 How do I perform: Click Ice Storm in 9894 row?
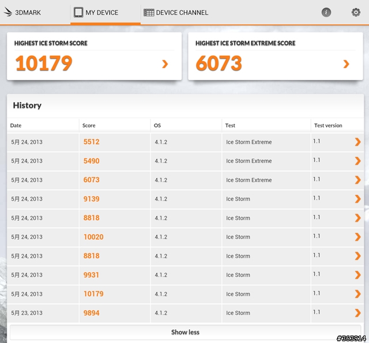(x=238, y=313)
